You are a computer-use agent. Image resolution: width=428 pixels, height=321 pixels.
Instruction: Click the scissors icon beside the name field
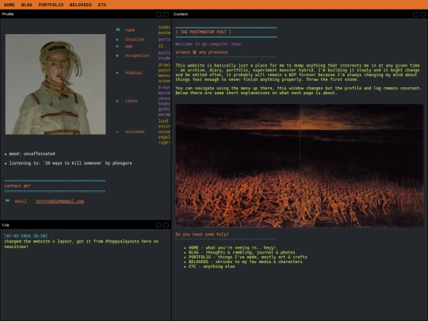pos(118,30)
